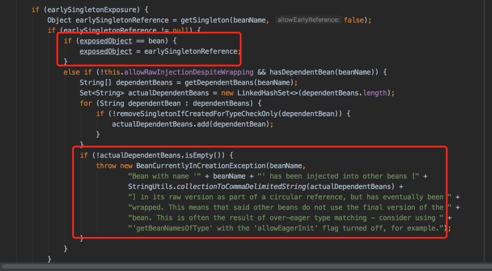Click the throw keyword

tap(106, 166)
